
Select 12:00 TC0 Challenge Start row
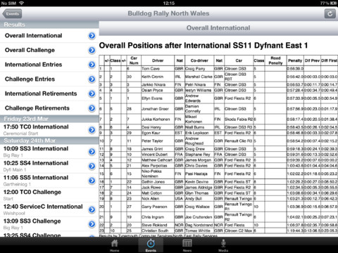[x=49, y=195]
